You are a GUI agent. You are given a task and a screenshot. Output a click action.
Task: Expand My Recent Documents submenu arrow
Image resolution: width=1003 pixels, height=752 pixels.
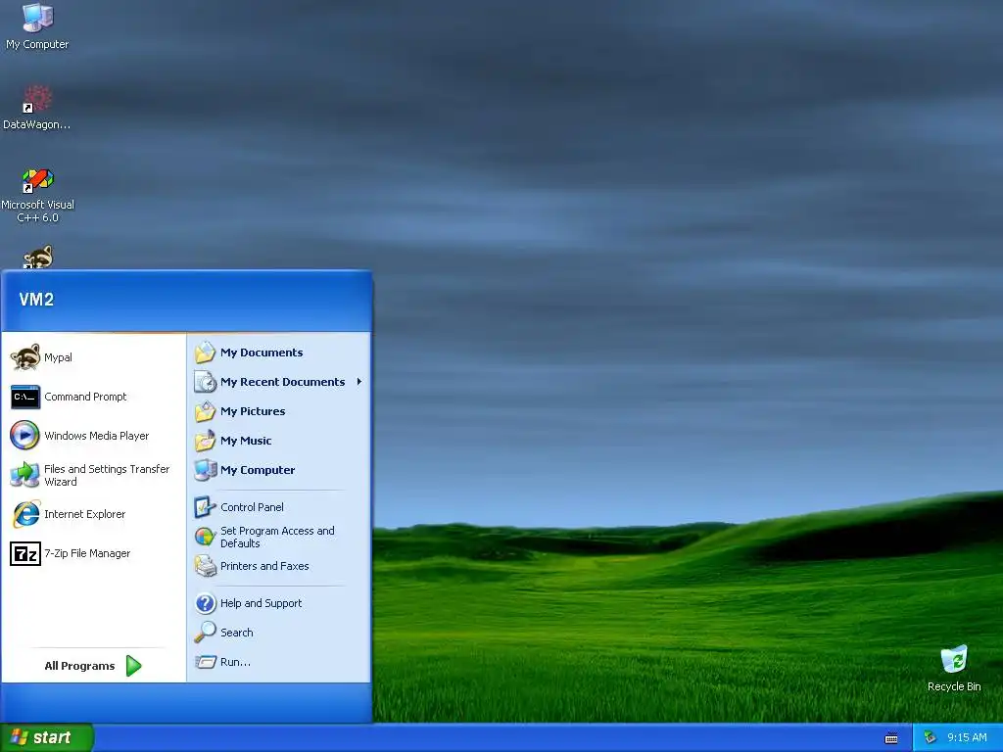tap(359, 382)
